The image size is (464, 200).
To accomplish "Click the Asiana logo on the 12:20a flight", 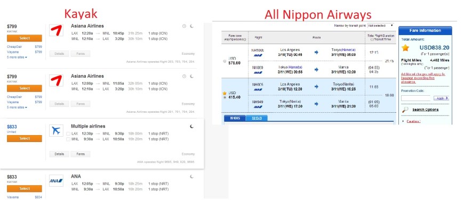I will pyautogui.click(x=56, y=30).
